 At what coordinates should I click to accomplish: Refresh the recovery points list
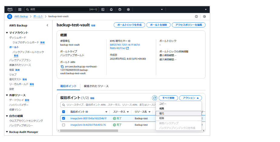[155, 98]
